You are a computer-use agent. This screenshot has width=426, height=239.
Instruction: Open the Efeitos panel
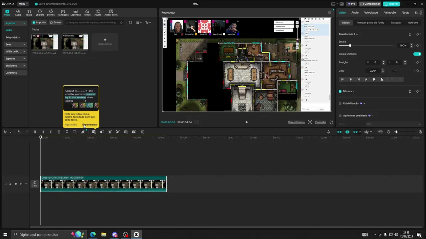coord(51,13)
